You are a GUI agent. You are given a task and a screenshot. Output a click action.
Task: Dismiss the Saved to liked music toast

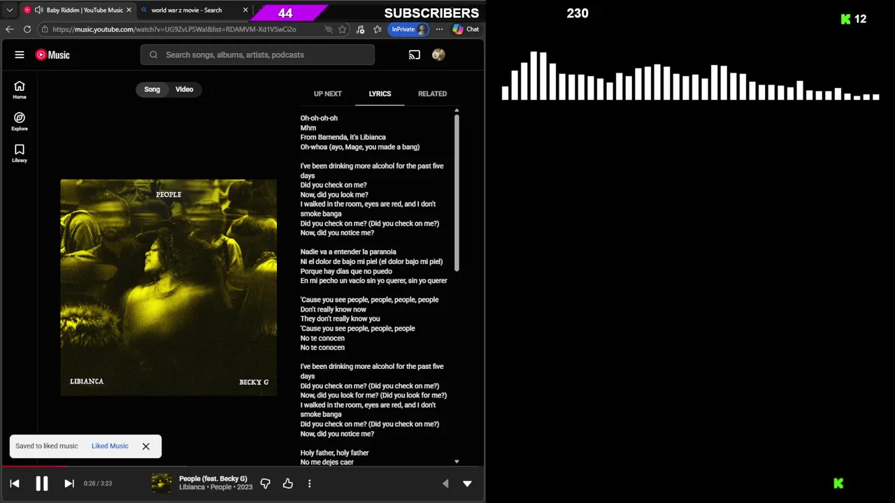(x=146, y=446)
